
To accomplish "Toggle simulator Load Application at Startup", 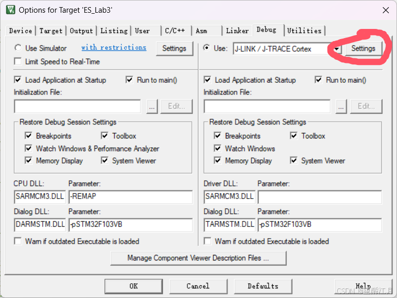I will [18, 80].
